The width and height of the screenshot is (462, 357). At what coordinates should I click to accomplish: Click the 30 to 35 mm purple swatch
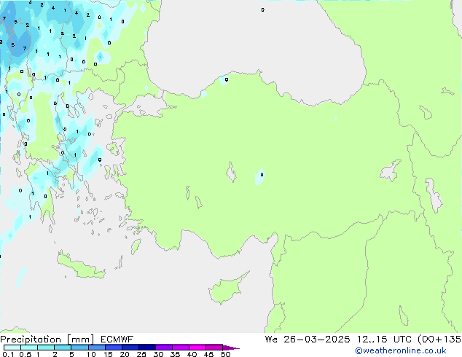click(164, 348)
